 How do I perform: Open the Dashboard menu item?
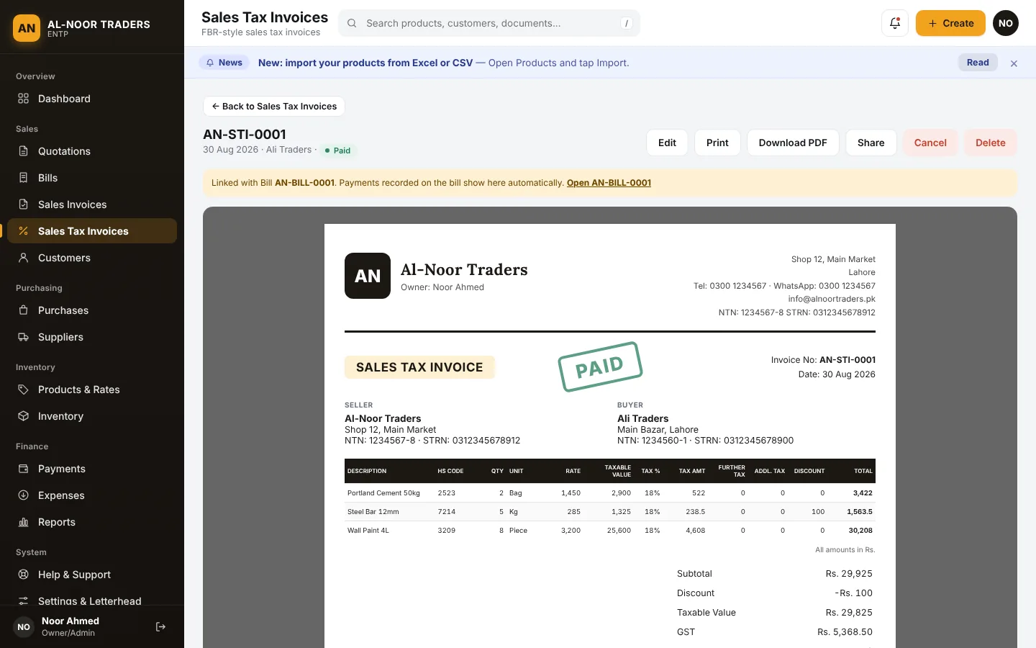pyautogui.click(x=92, y=99)
